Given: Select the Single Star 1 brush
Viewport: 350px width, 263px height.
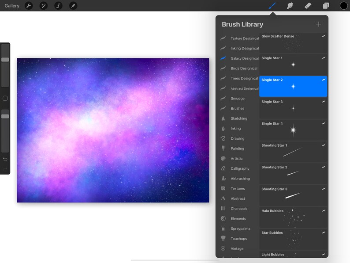Looking at the screenshot, I should pyautogui.click(x=293, y=65).
